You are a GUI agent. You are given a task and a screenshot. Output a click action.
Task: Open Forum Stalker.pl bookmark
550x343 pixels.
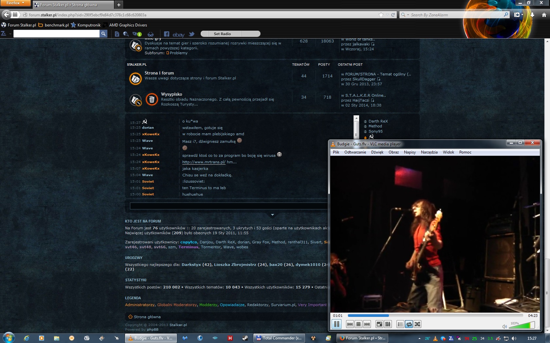click(19, 25)
